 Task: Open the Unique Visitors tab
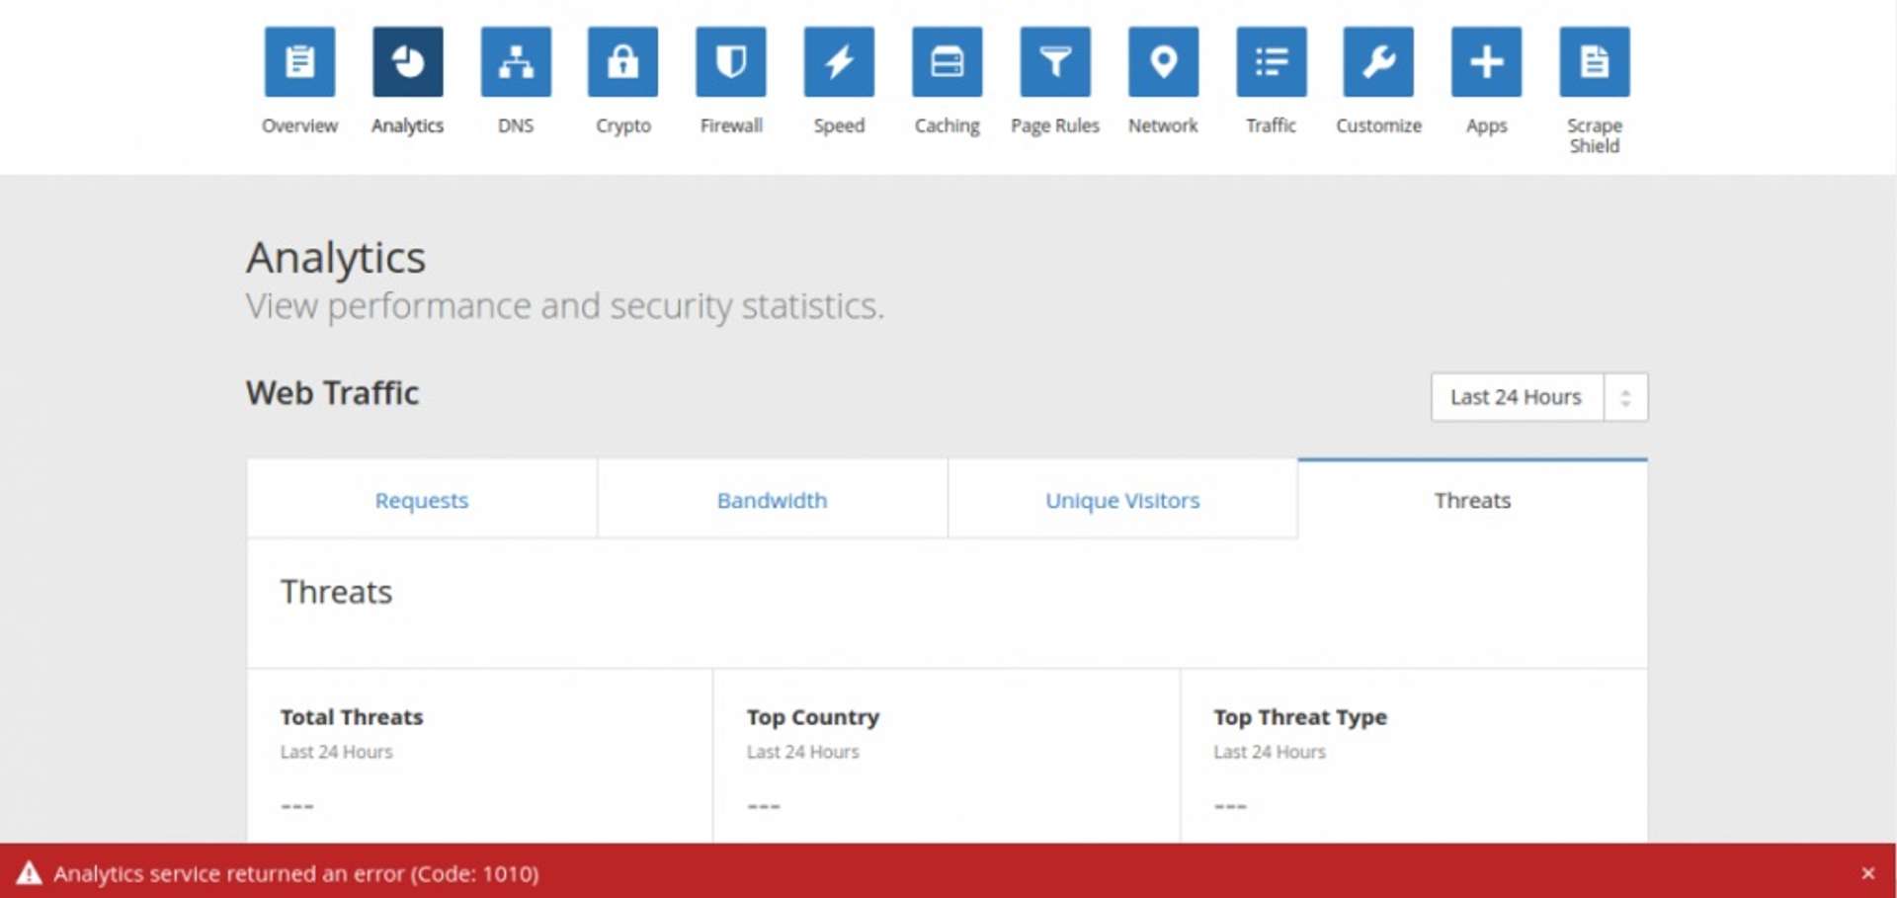(x=1121, y=500)
